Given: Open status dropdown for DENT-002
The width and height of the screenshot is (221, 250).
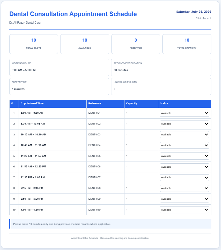Looking at the screenshot, I should tap(184, 124).
